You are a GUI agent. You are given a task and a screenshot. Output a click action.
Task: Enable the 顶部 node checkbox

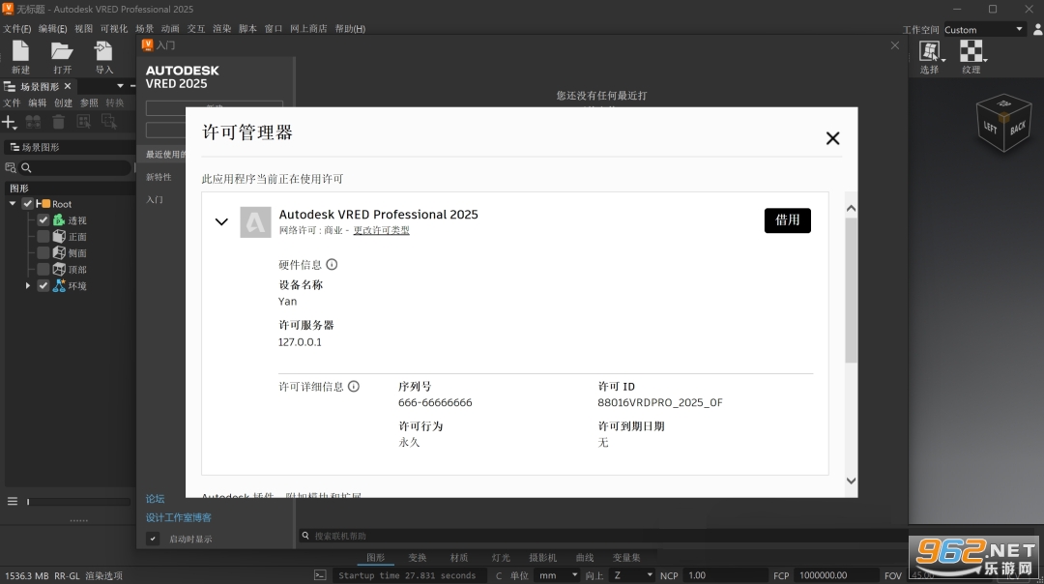coord(43,269)
